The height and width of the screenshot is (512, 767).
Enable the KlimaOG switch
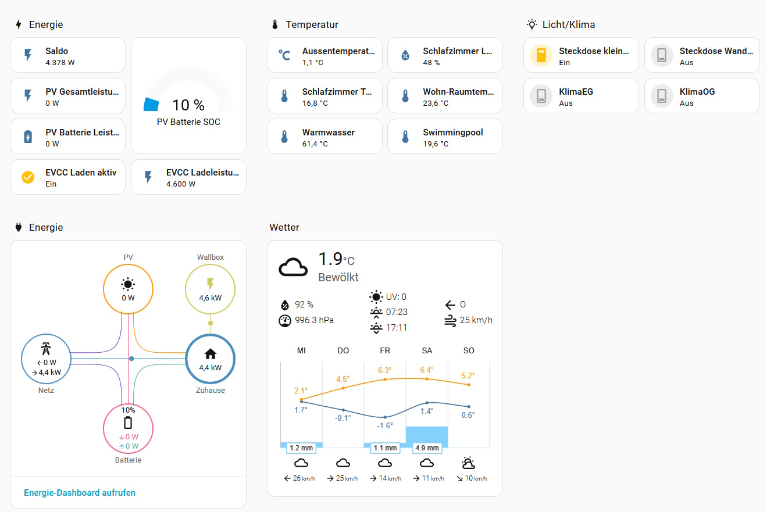tap(662, 96)
